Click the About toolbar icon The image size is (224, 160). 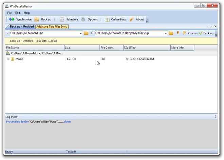pos(131,19)
